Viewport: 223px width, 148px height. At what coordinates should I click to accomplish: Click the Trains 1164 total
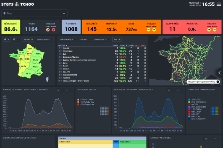[31, 29]
